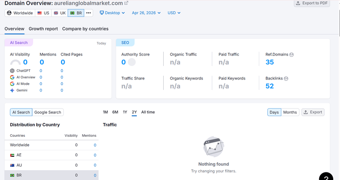Click AE row mentions value
Viewport: 340px width, 180px height.
coord(95,155)
